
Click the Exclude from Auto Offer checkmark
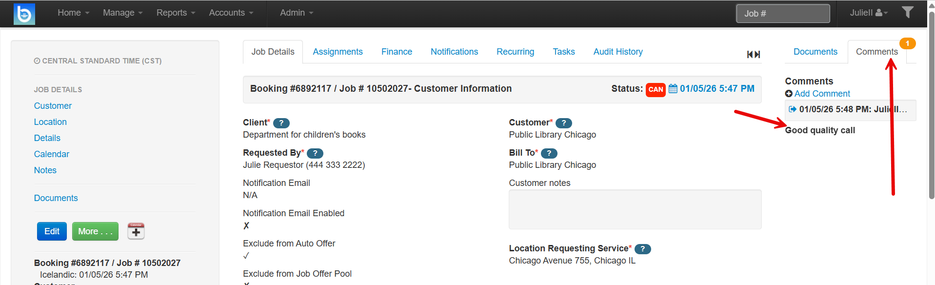pos(246,256)
